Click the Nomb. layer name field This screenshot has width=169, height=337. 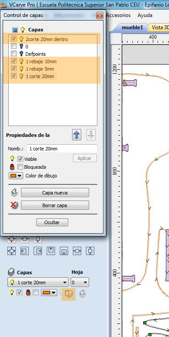pyautogui.click(x=62, y=149)
